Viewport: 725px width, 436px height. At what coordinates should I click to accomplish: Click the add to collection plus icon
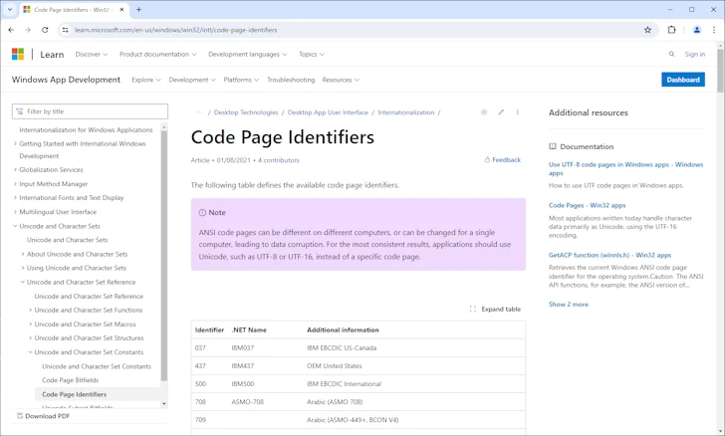pyautogui.click(x=484, y=111)
